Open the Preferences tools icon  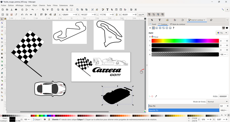136,9
